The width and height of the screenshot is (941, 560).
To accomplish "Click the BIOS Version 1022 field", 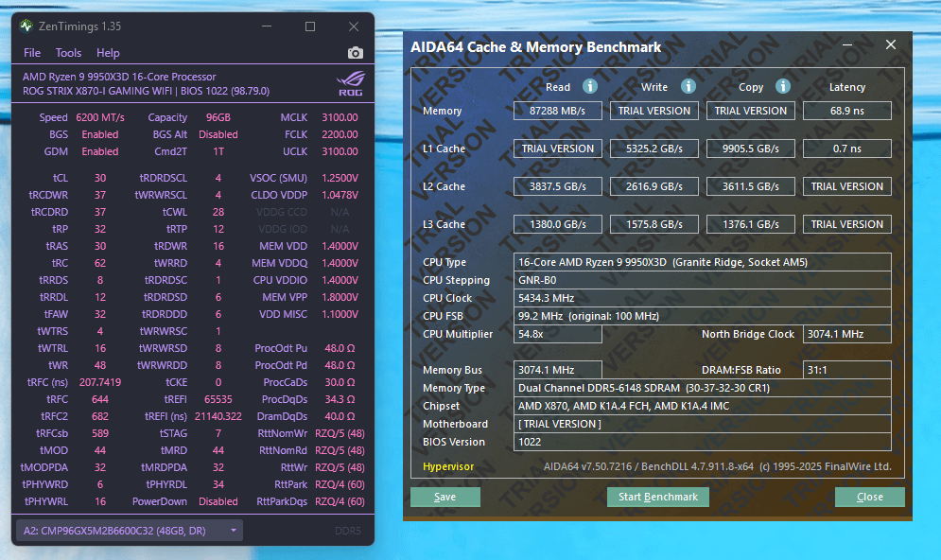I will [702, 443].
